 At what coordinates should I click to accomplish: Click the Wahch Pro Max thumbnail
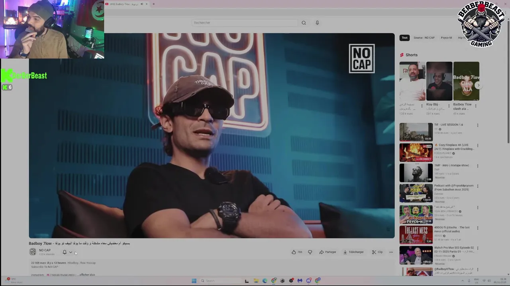point(416,255)
